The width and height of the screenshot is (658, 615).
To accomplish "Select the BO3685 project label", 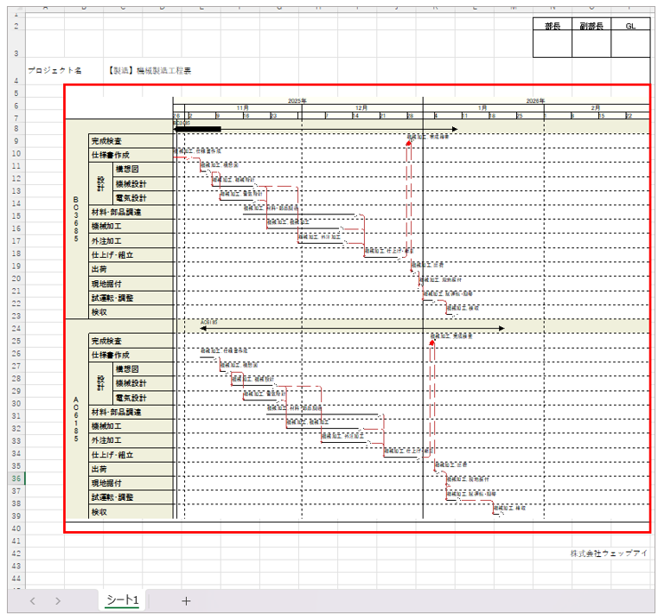I will 76,219.
